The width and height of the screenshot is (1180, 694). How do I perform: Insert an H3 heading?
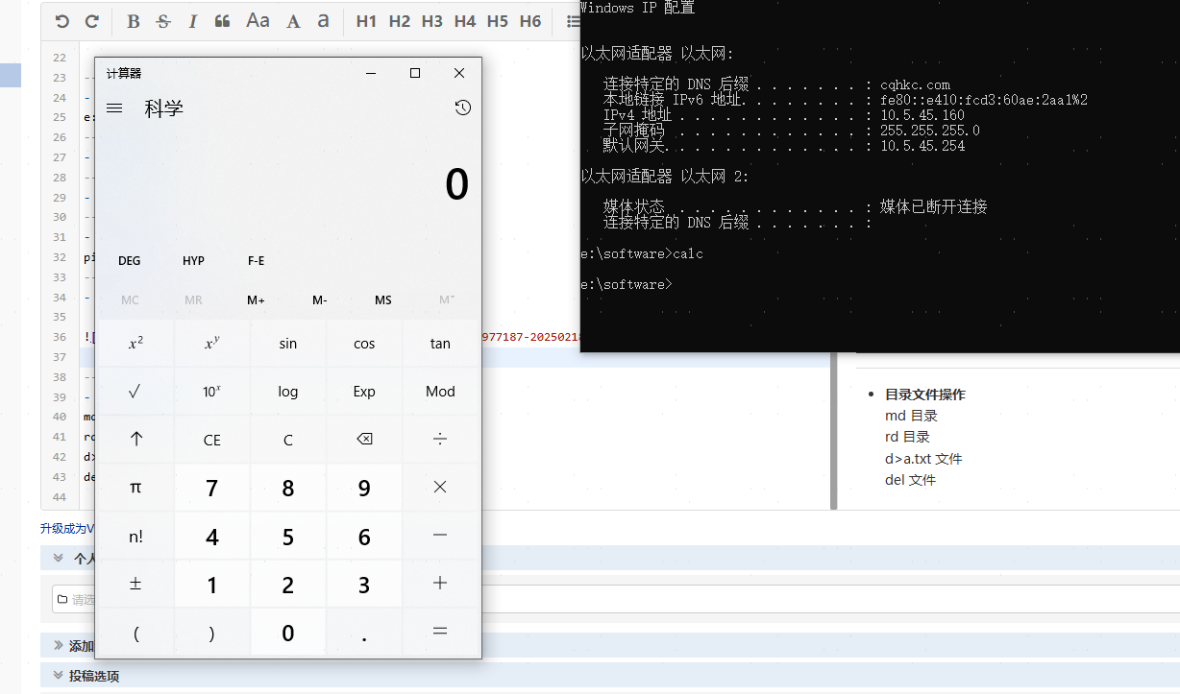pos(432,21)
